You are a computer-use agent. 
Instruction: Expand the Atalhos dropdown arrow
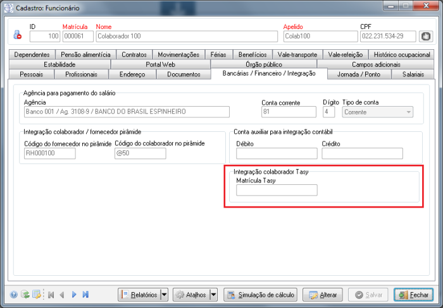[x=213, y=295]
